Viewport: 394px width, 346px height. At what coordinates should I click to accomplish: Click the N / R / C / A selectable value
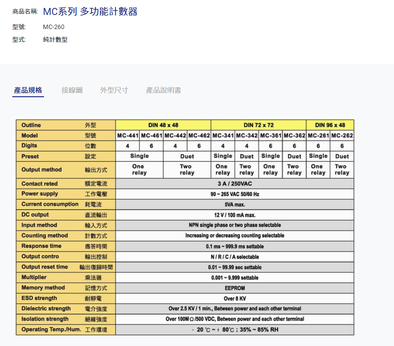click(x=235, y=257)
